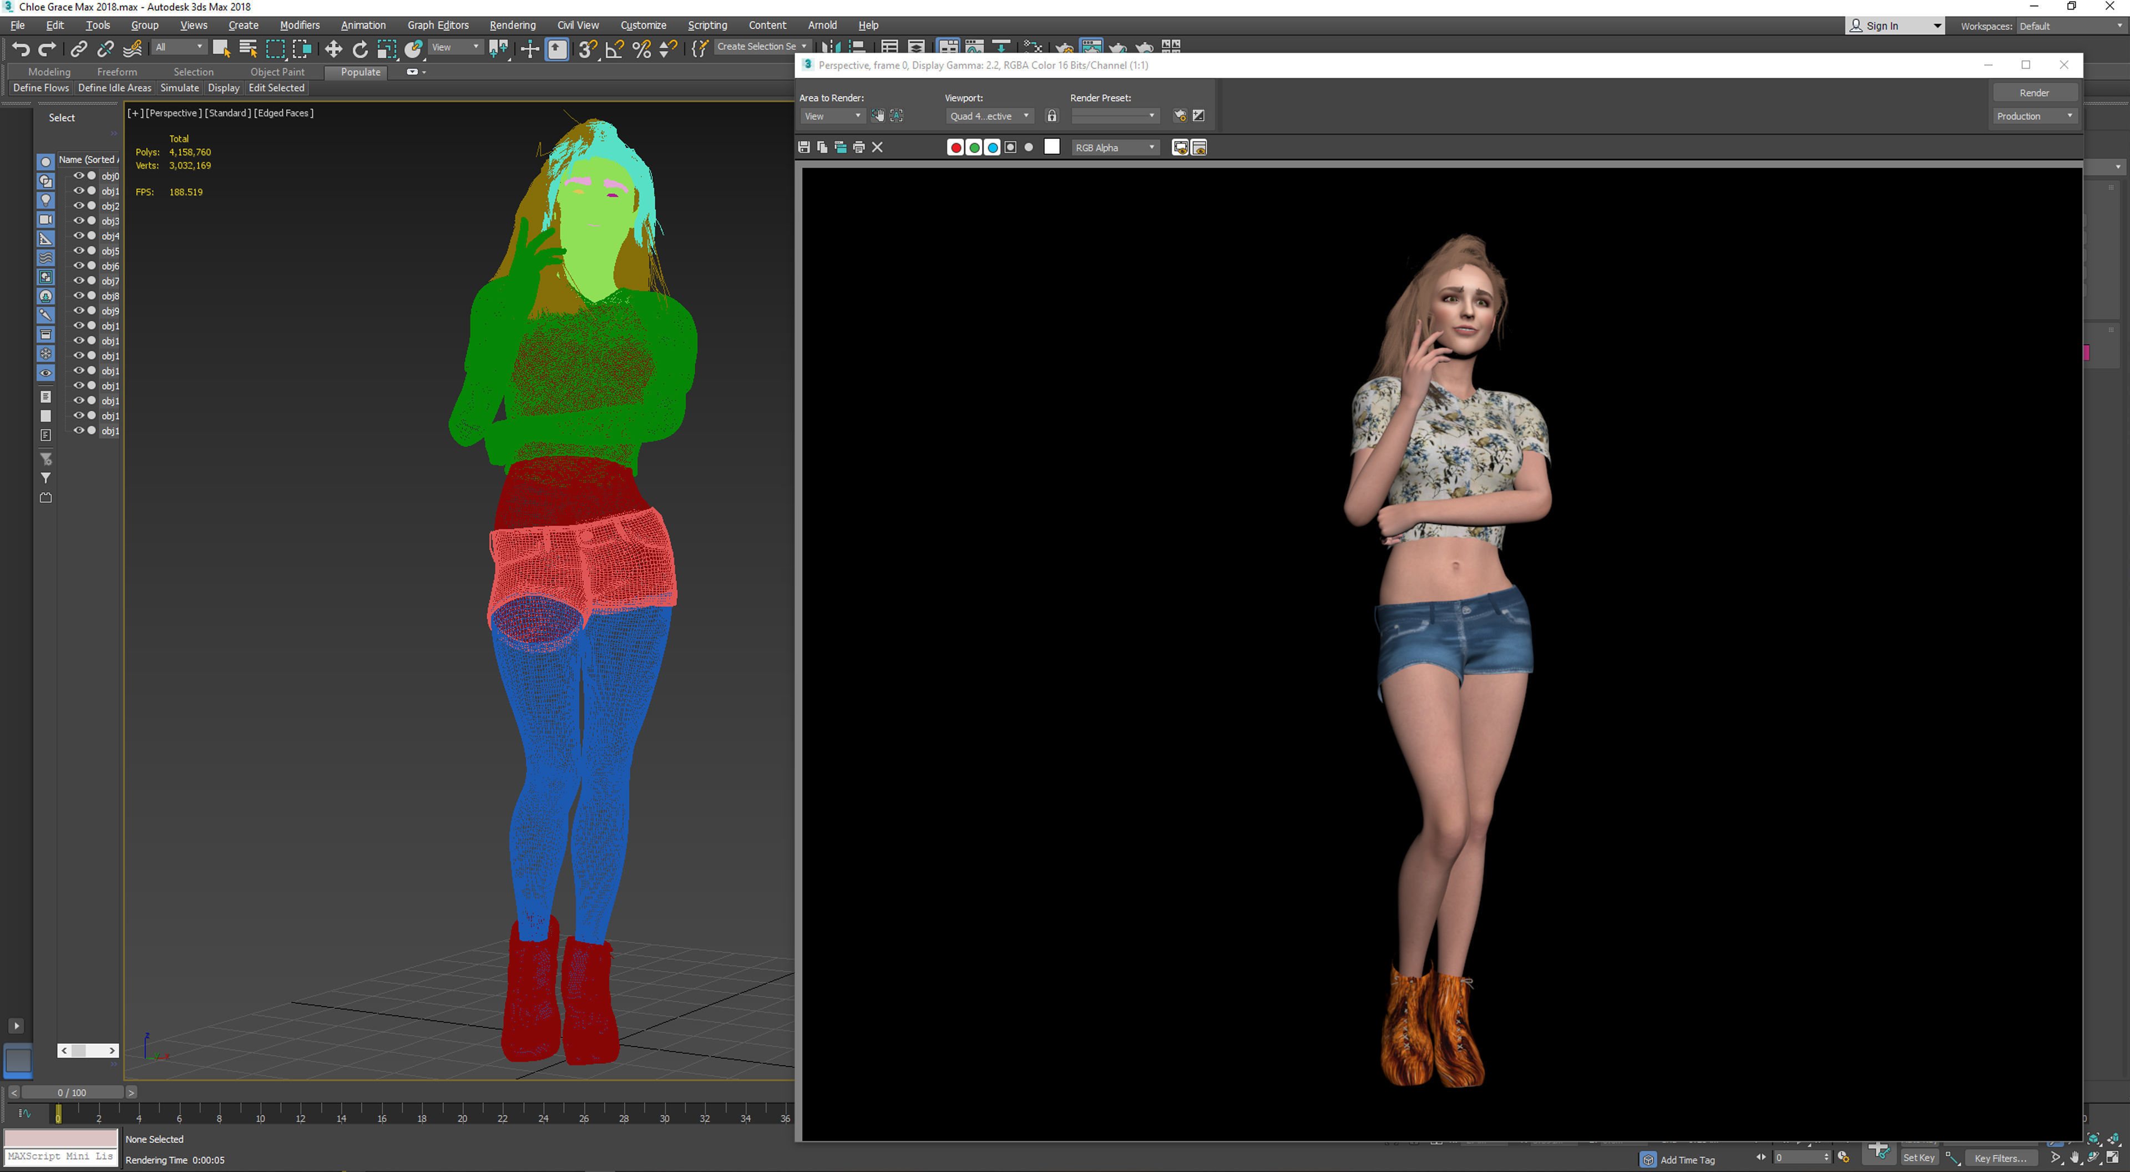Choose the Rectangular Selection Region tool
This screenshot has height=1172, width=2130.
click(x=275, y=49)
